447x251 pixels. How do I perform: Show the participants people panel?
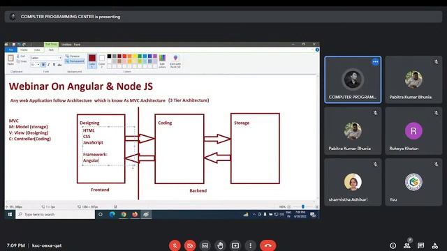tap(406, 245)
